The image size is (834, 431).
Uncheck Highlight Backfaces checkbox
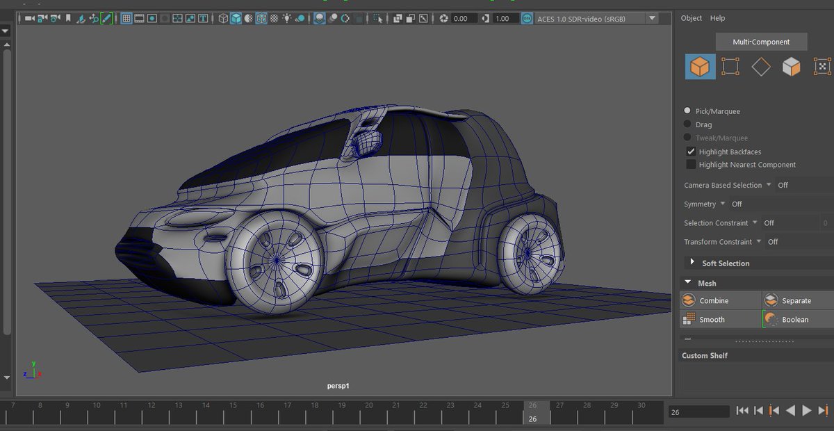[x=691, y=151]
